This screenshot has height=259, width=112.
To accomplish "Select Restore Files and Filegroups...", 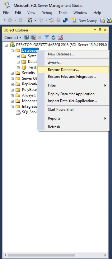I will [x=73, y=77].
